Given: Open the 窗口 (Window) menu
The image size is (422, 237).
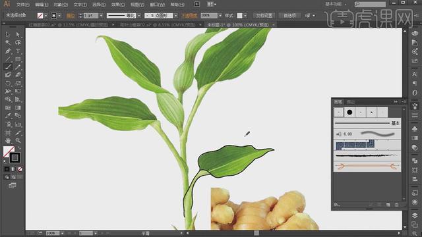Looking at the screenshot, I should [x=157, y=5].
